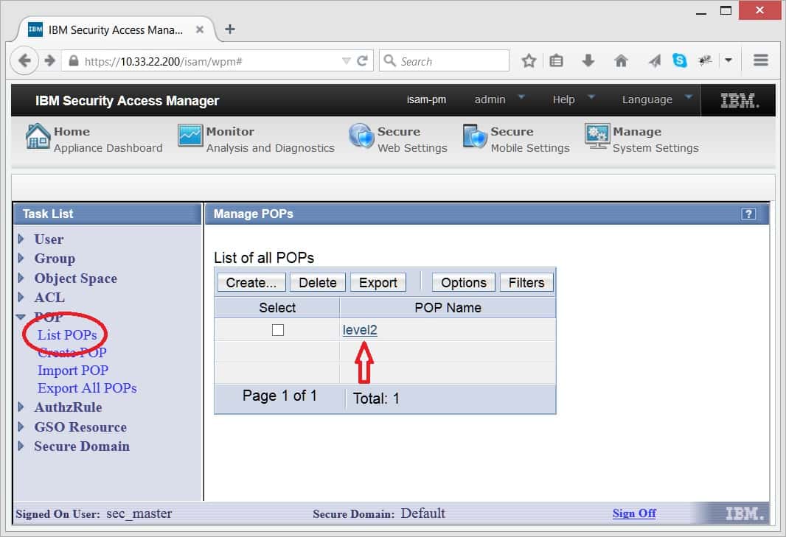
Task: Click the browser search input field
Action: 451,61
